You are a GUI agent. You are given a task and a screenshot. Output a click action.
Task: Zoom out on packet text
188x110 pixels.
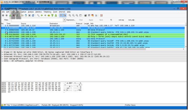click(73, 15)
